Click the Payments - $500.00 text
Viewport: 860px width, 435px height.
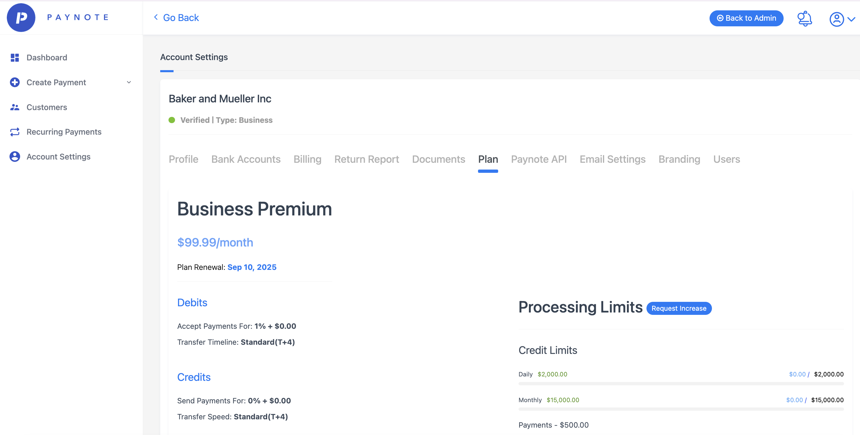point(553,425)
